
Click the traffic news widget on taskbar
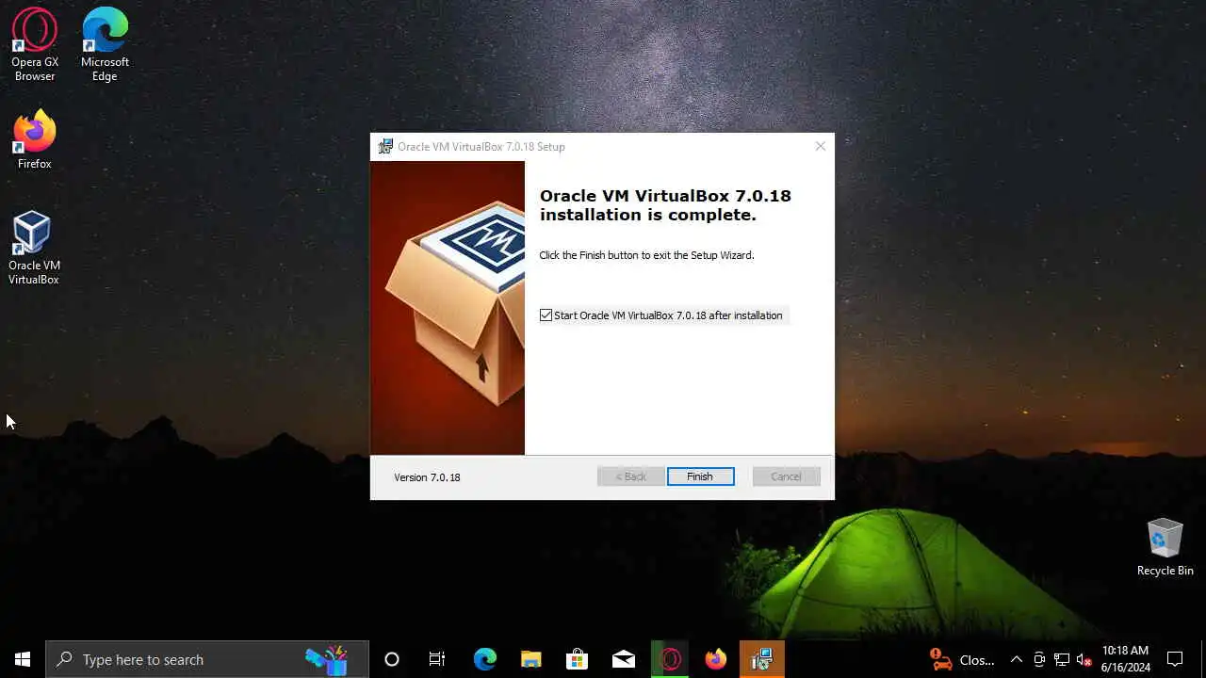(x=962, y=659)
